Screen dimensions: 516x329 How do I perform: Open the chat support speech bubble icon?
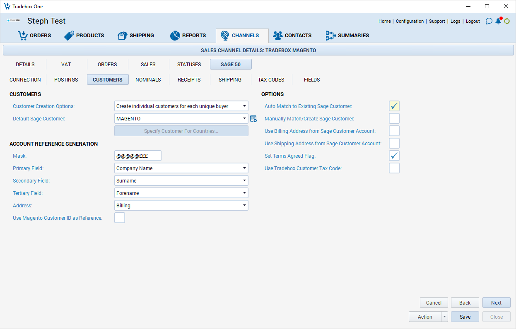click(x=489, y=21)
